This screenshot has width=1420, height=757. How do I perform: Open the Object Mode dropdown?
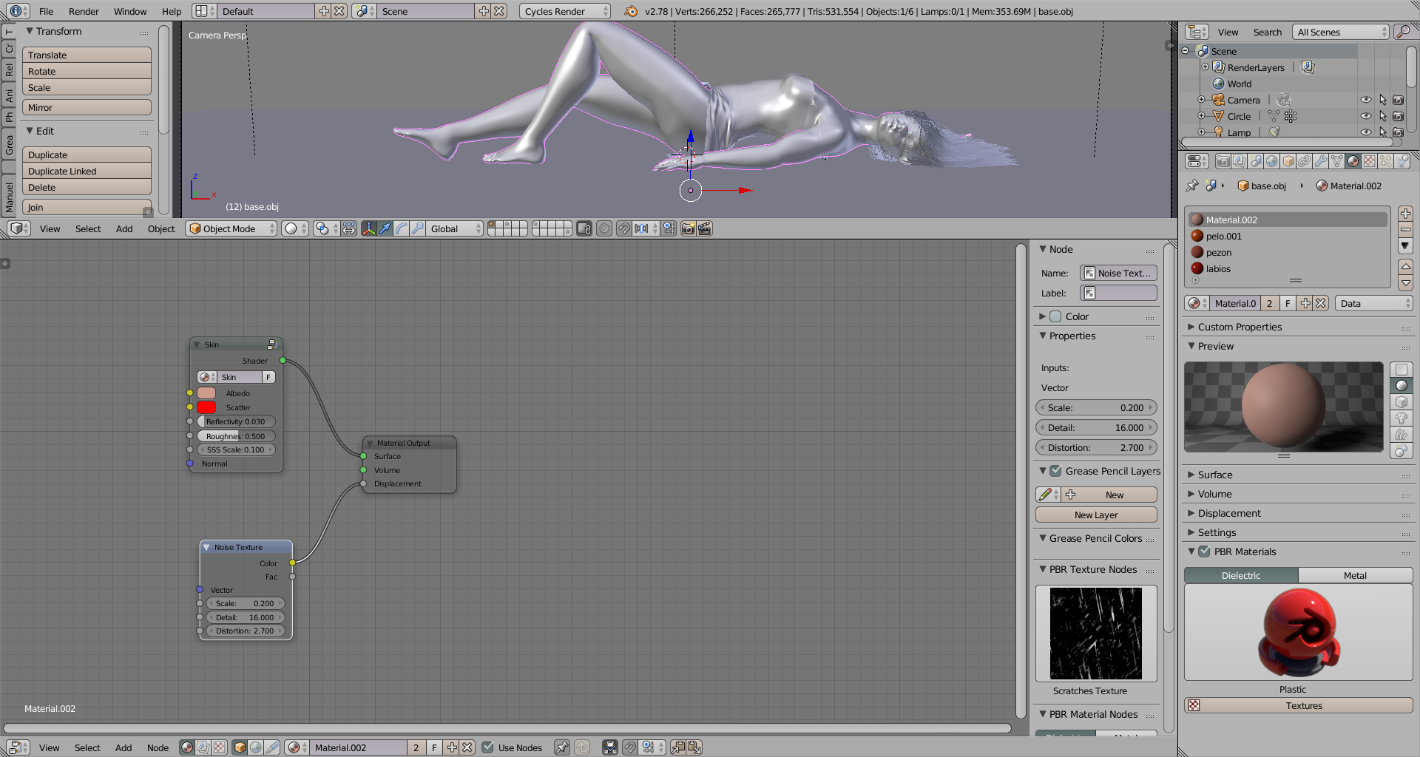pos(231,228)
